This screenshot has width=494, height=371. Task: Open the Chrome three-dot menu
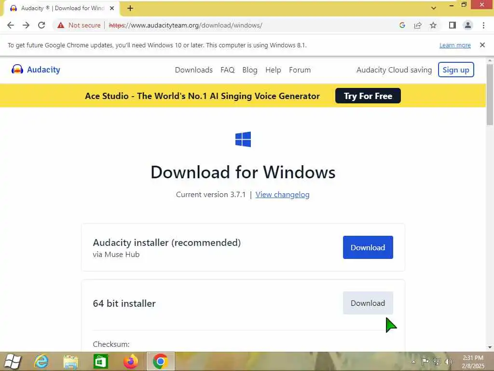(x=483, y=25)
